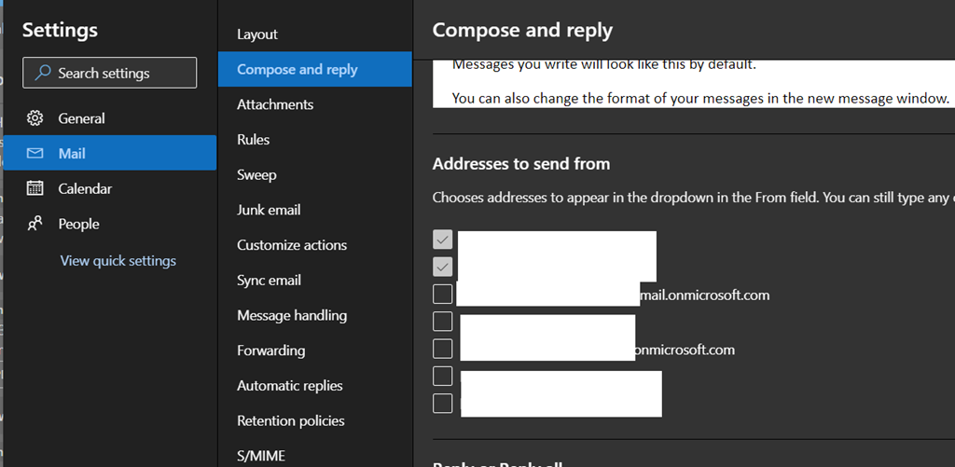The image size is (955, 467).
Task: Open the Layout settings page
Action: coord(257,34)
